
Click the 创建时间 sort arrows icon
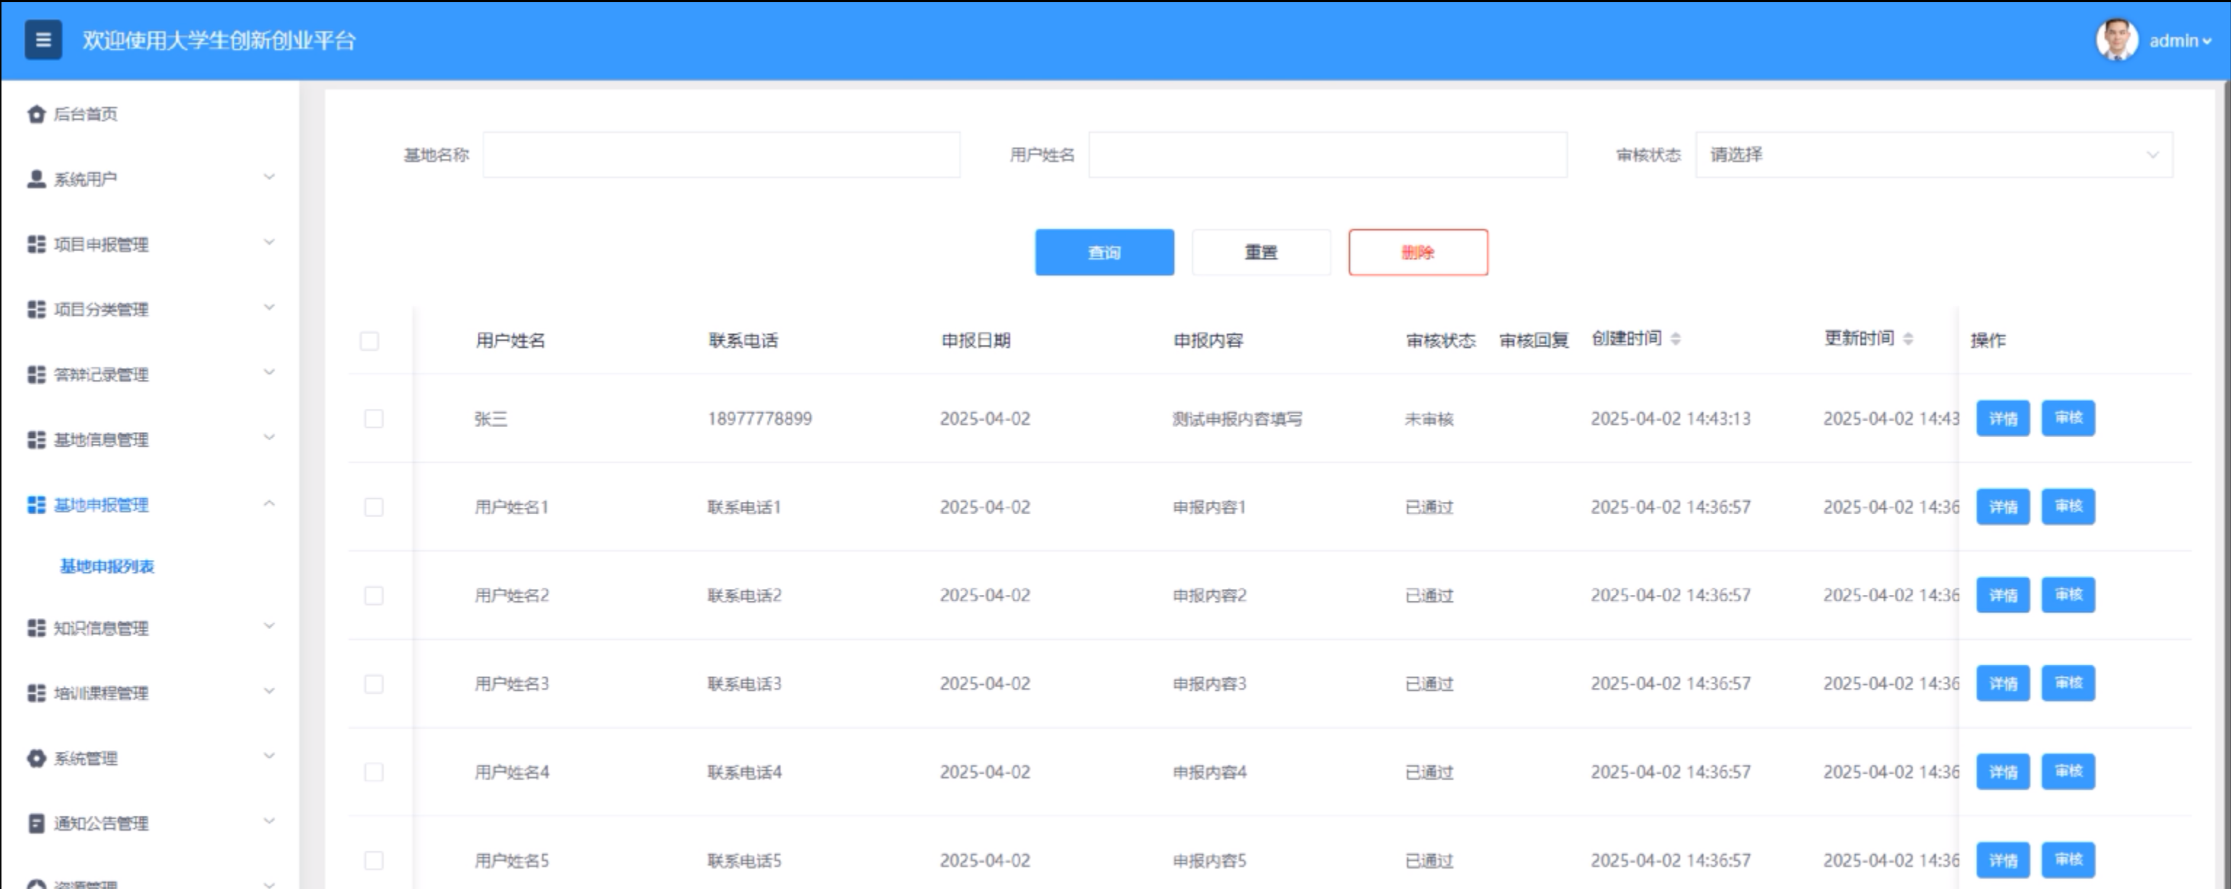click(1675, 338)
